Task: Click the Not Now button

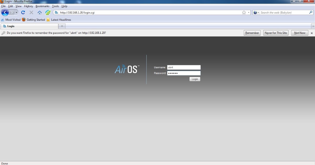Action: point(300,33)
